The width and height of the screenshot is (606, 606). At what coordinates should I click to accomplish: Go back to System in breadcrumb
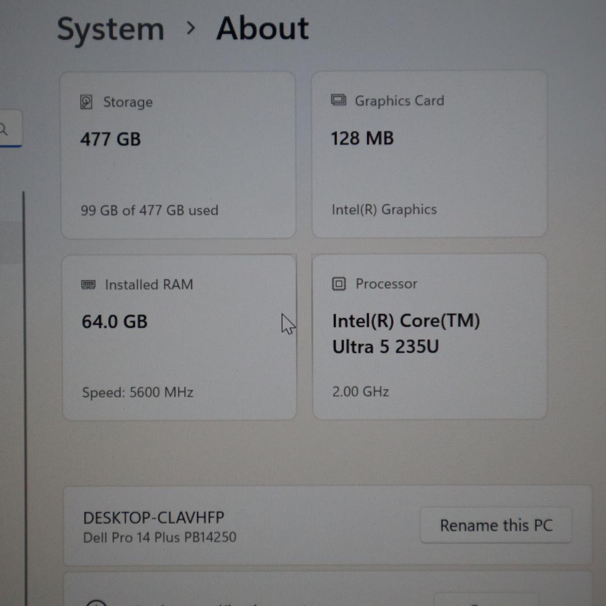coord(111,29)
